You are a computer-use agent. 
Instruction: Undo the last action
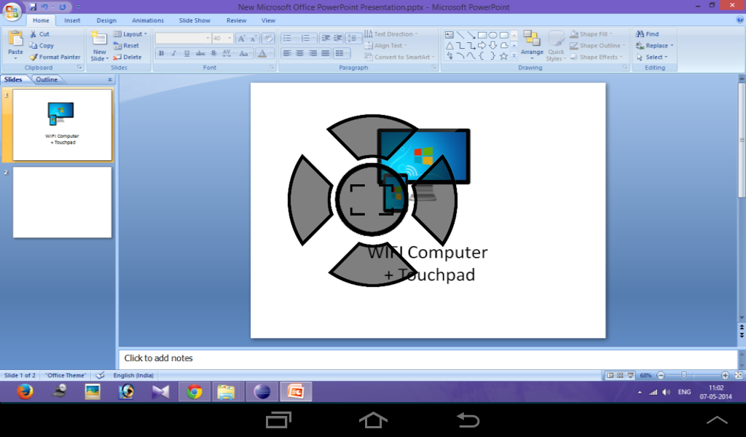click(x=44, y=7)
